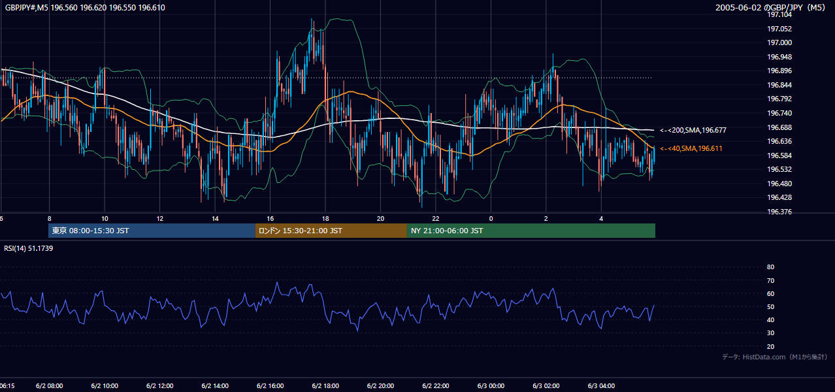The width and height of the screenshot is (835, 392).
Task: Select the ロンドン 15:30-21:00 JST session bar
Action: coord(331,231)
